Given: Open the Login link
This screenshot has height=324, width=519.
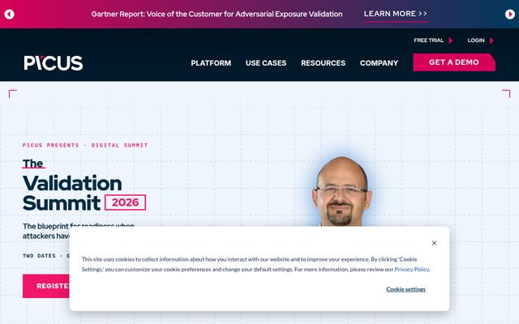Looking at the screenshot, I should (476, 40).
